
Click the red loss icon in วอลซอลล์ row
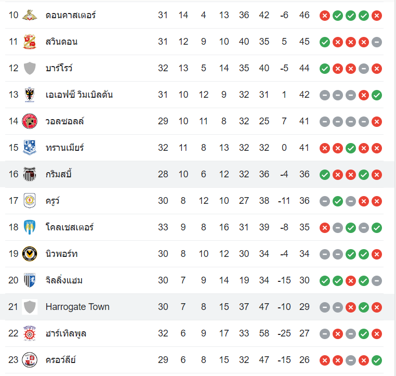tap(377, 121)
